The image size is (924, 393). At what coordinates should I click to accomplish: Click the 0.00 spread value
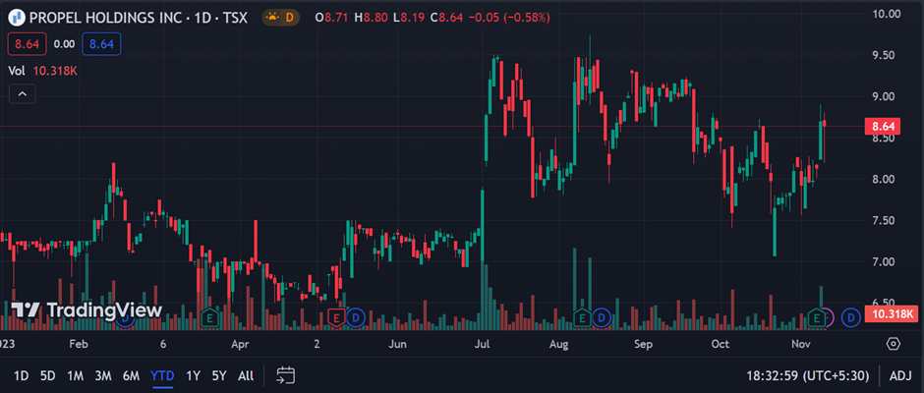coord(64,44)
